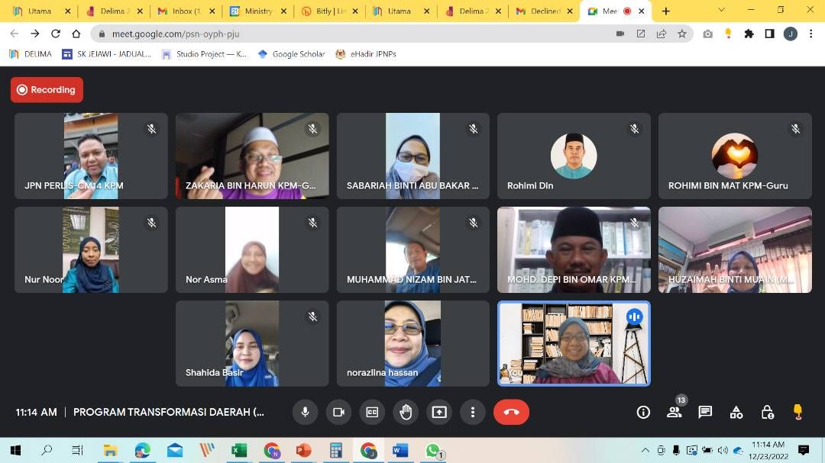Open the in-call chat messages icon

pos(705,412)
